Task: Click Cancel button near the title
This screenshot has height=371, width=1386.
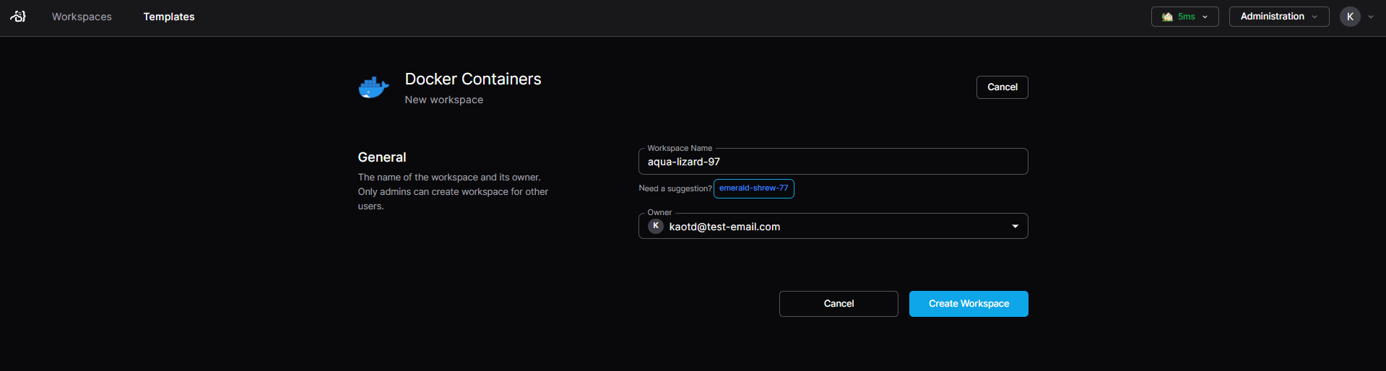Action: point(1002,87)
